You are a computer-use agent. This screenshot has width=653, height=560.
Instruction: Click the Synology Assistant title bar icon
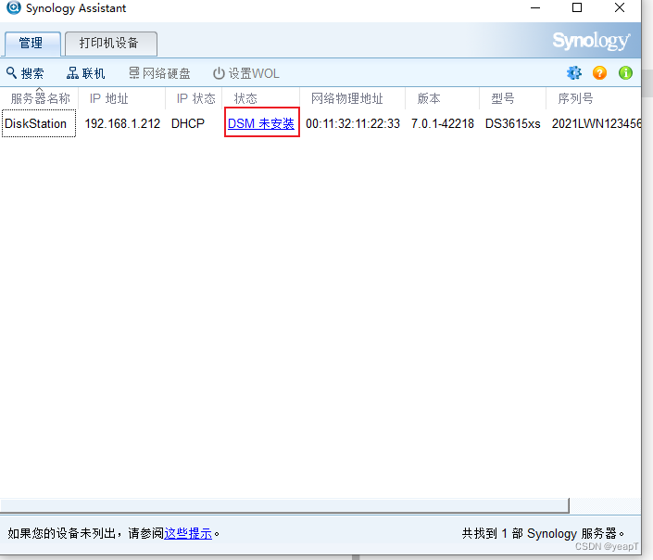13,8
